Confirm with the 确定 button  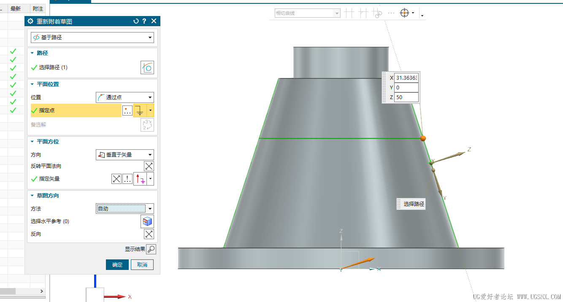coord(117,265)
